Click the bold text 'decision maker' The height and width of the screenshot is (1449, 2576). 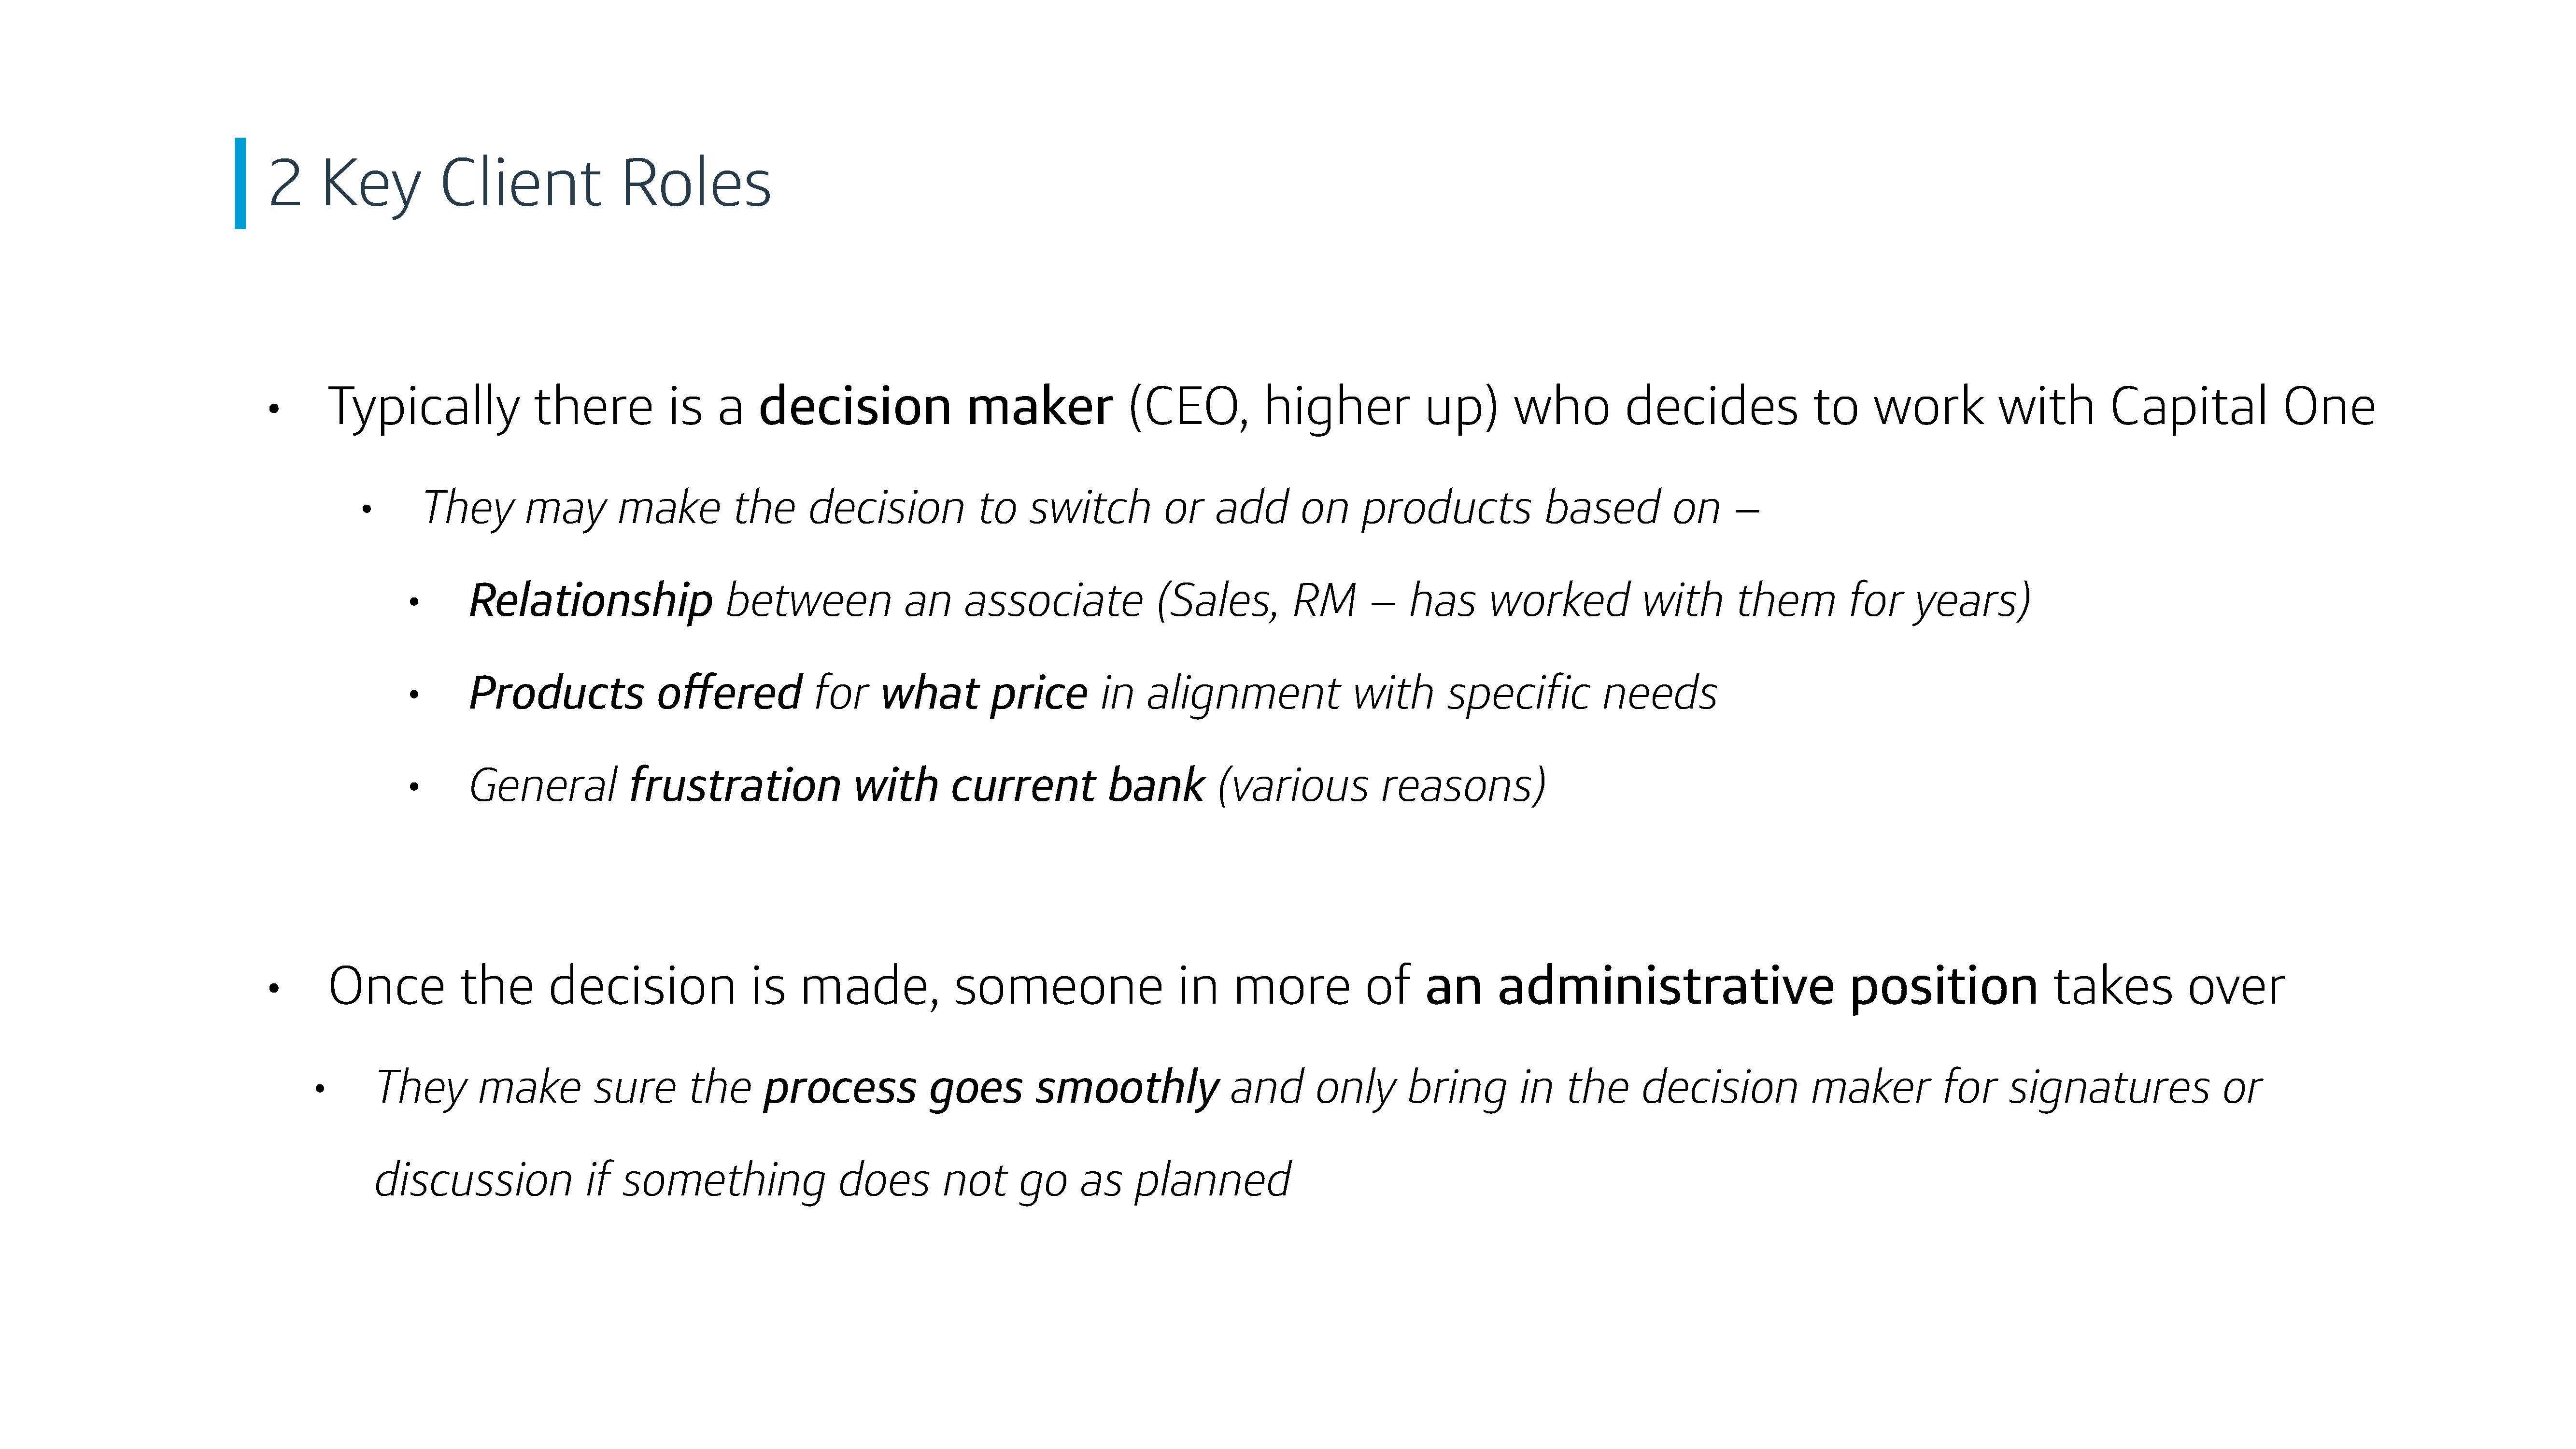(x=935, y=407)
